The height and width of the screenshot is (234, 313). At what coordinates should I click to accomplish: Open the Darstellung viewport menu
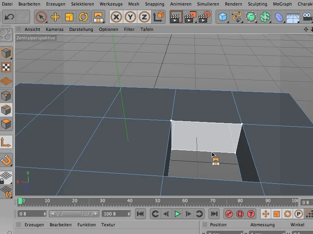(81, 29)
